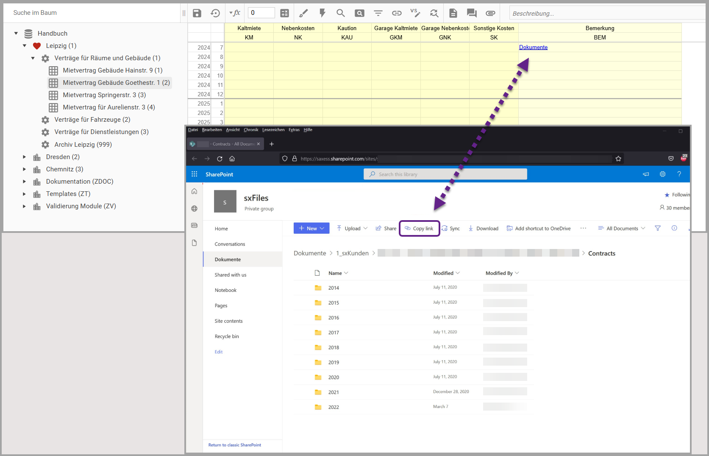Open the filter funnel pane in SharePoint
Viewport: 709px width, 456px height.
(658, 228)
